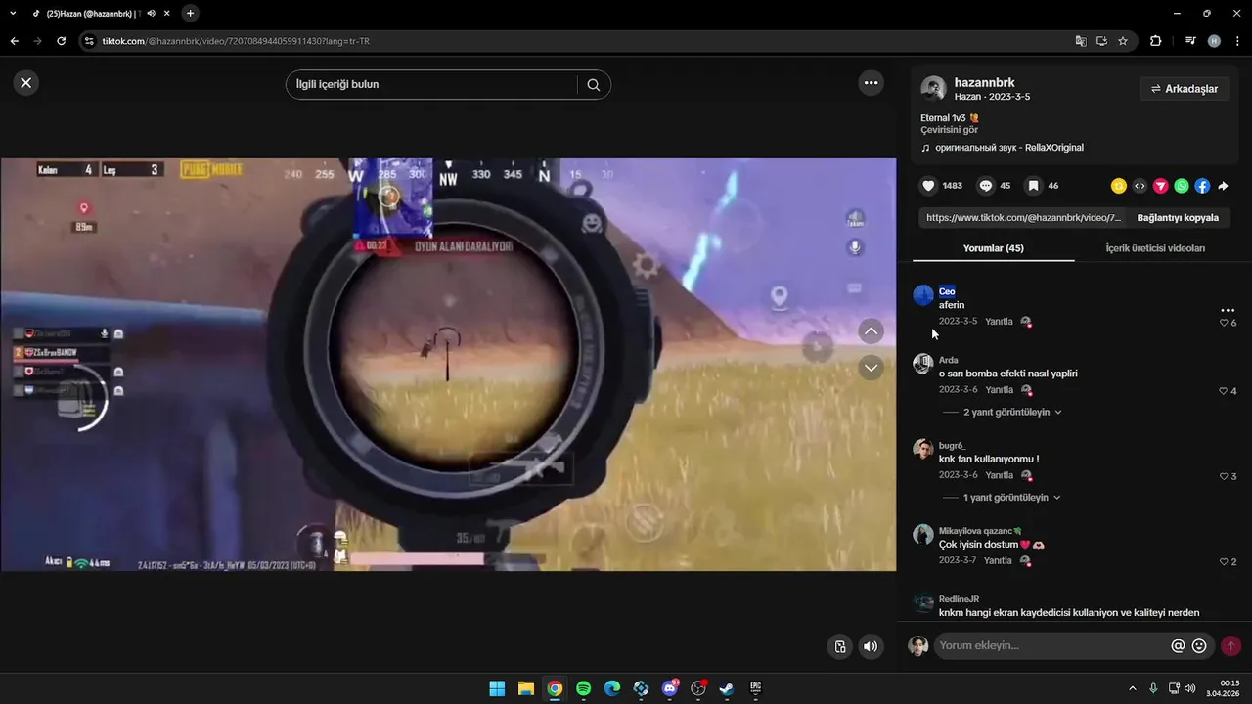Open Windows Start menu
The image size is (1252, 704).
click(497, 688)
